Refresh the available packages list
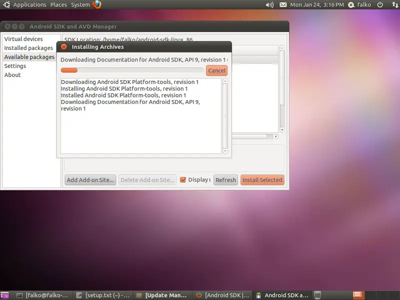The width and height of the screenshot is (400, 300). (225, 180)
